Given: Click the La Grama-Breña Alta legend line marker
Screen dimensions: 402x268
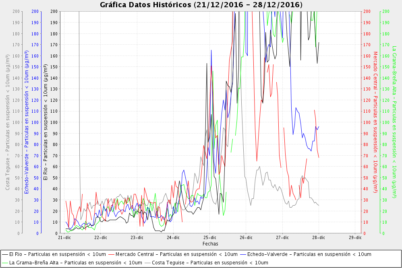Looking at the screenshot, I should click(x=5, y=263).
